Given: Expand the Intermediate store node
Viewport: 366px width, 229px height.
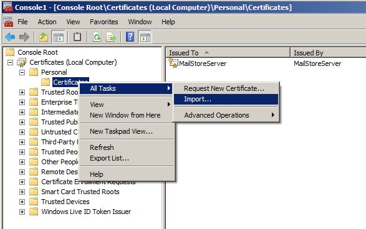Looking at the screenshot, I should [22, 112].
